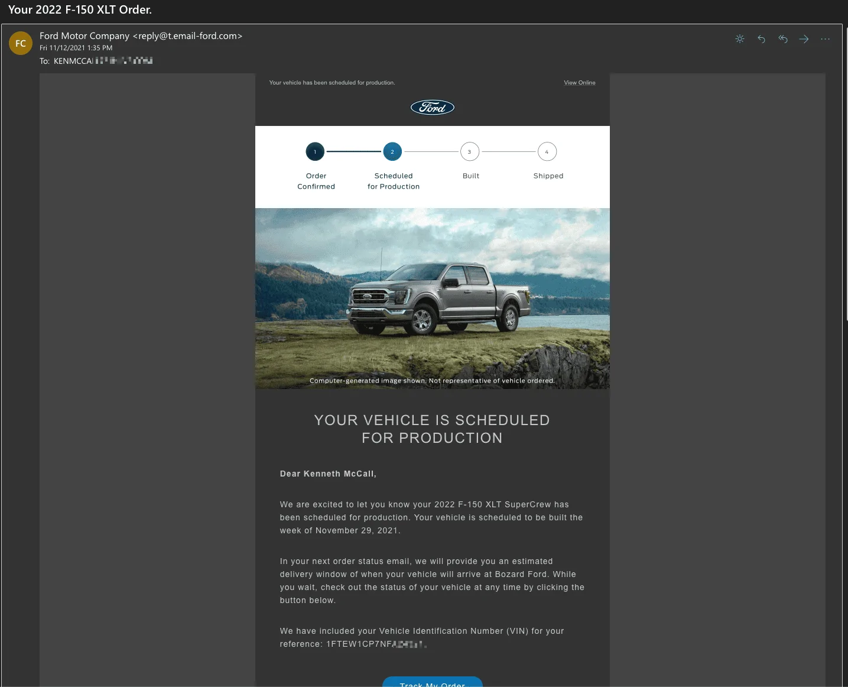Click step 1 Order Confirmed circle
This screenshot has width=848, height=687.
pos(315,152)
